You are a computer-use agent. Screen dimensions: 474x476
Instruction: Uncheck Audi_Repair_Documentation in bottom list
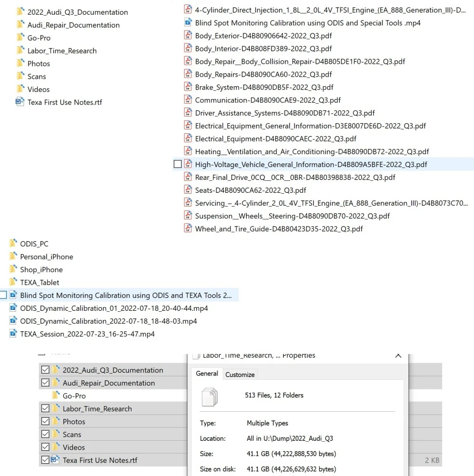(x=45, y=383)
